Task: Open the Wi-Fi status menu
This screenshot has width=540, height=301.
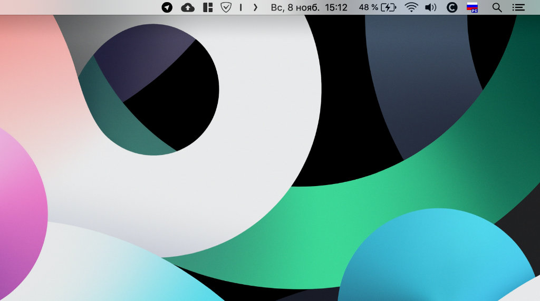Action: tap(411, 7)
